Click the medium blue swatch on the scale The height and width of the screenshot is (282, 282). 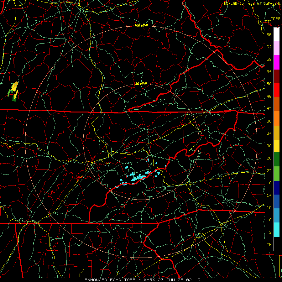[x=277, y=201]
